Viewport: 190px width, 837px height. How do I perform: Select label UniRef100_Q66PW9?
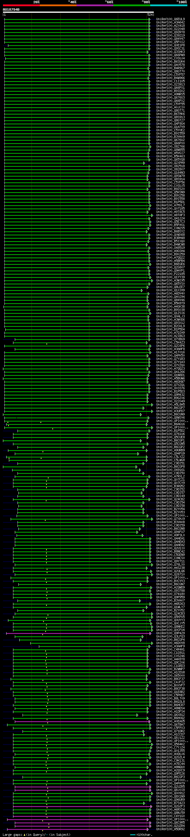(170, 55)
